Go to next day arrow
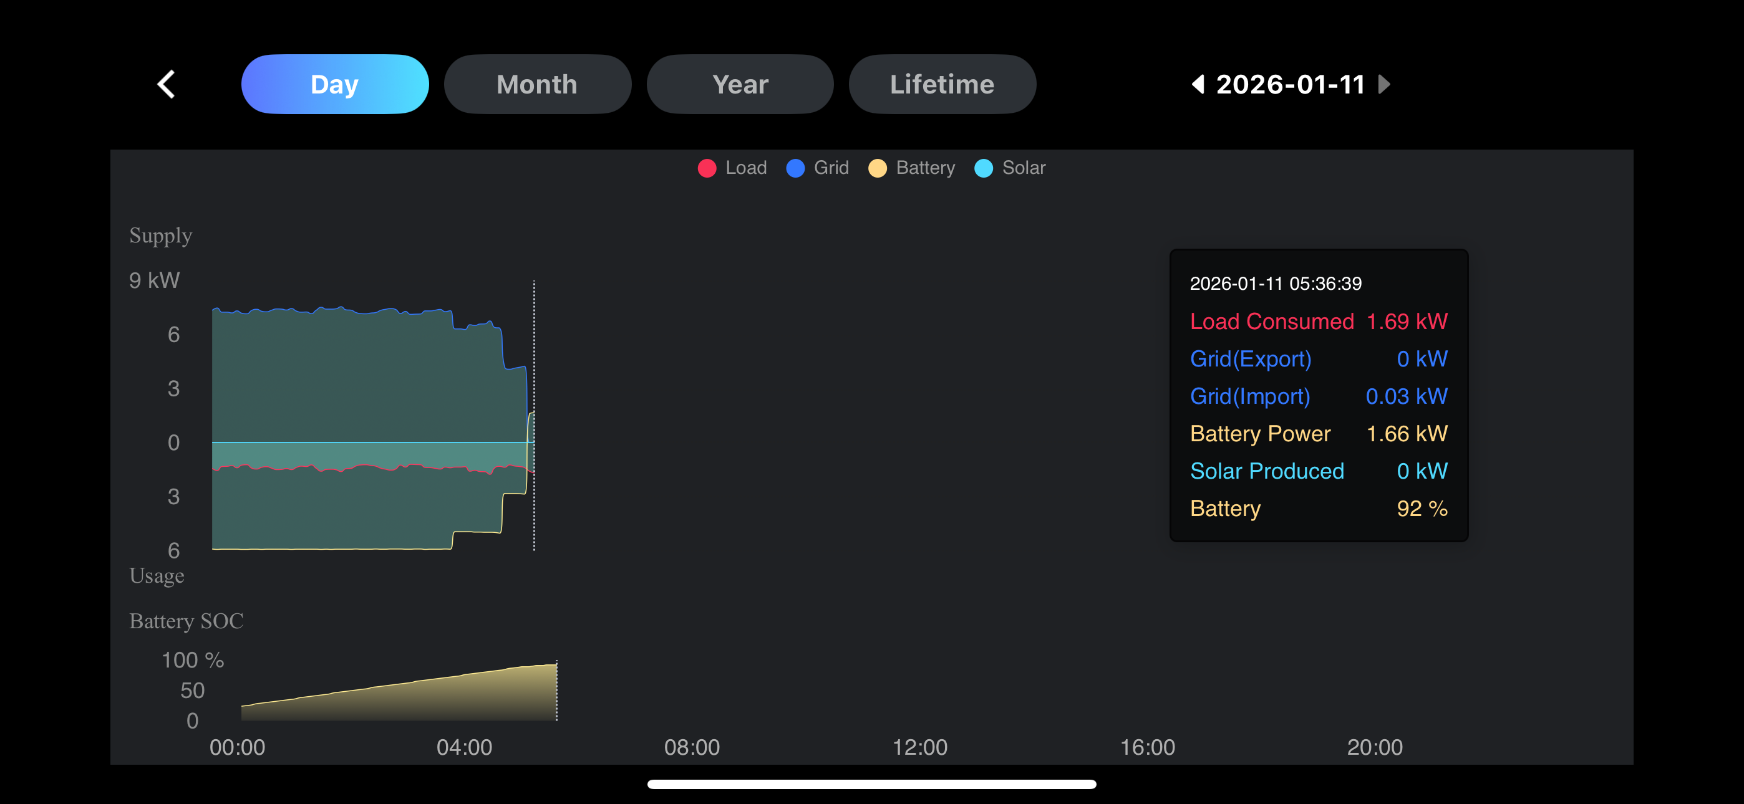The image size is (1744, 804). pos(1385,85)
